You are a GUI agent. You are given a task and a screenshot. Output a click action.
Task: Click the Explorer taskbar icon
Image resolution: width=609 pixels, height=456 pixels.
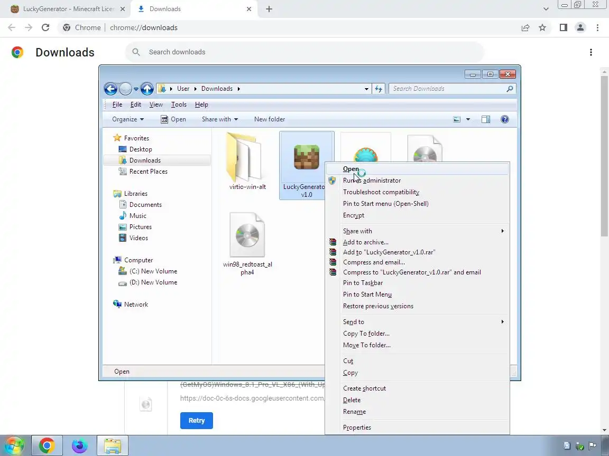(x=112, y=445)
